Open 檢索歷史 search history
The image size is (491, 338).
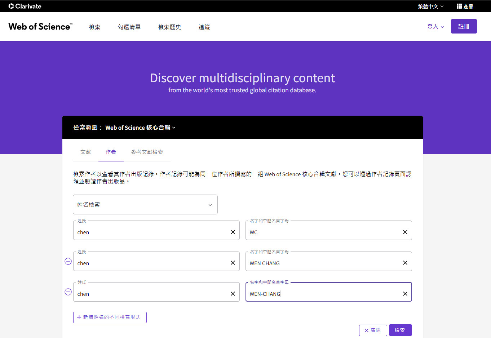coord(169,27)
